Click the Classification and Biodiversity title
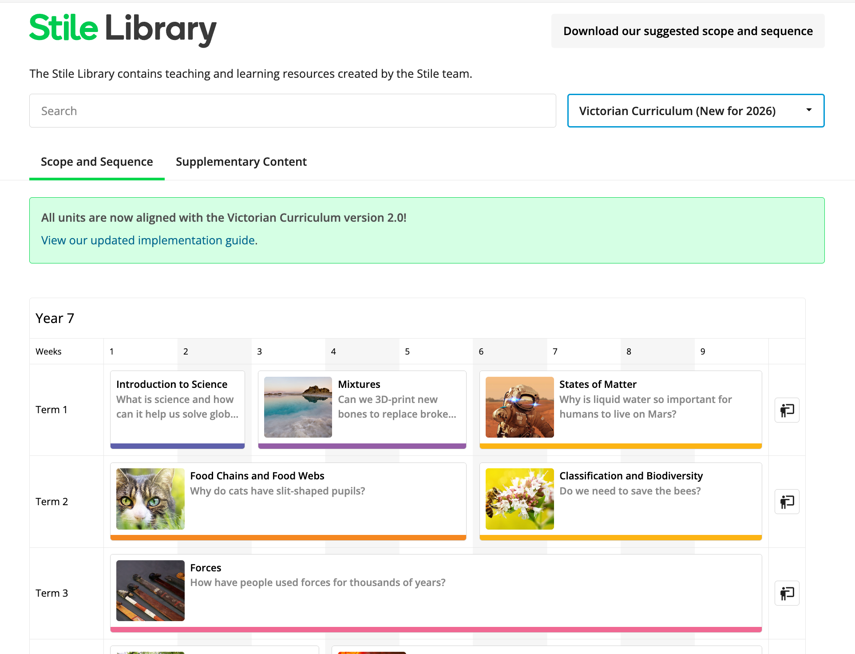 point(631,476)
